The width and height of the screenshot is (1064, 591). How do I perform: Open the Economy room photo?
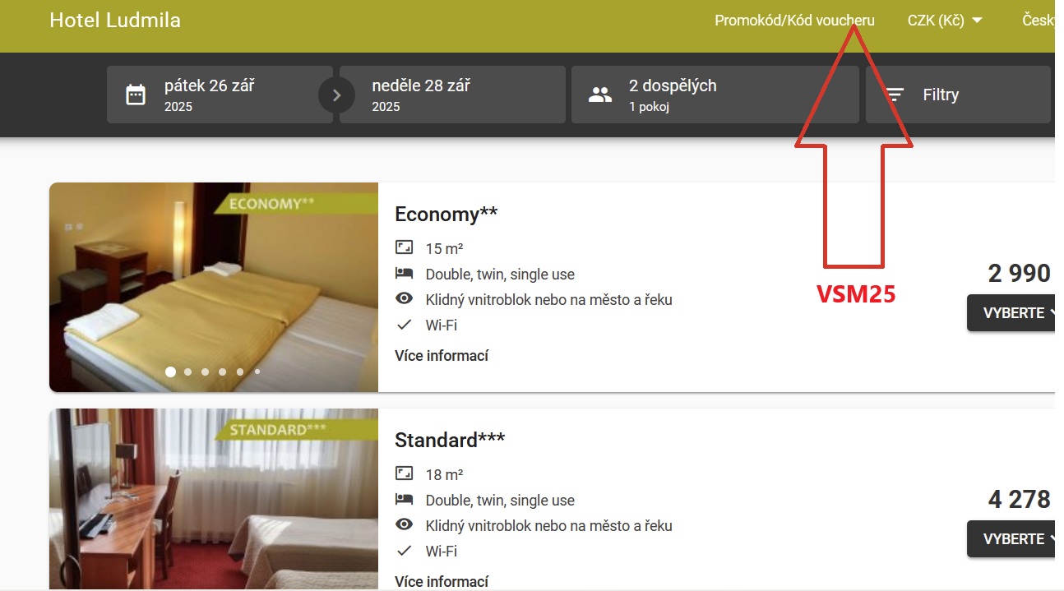214,288
